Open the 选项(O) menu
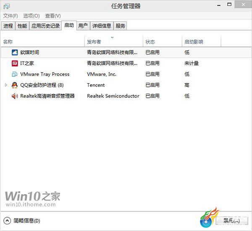Image resolution: width=252 pixels, height=231 pixels. pyautogui.click(x=31, y=16)
